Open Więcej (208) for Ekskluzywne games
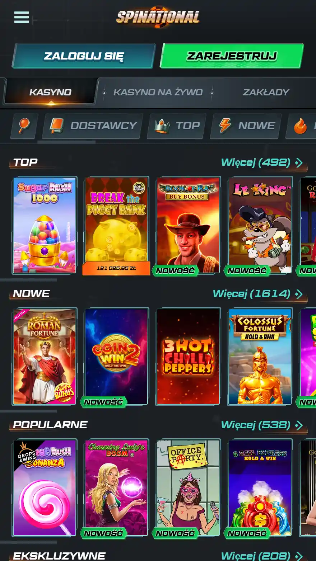Viewport: 316px width, 561px height. pos(262,556)
